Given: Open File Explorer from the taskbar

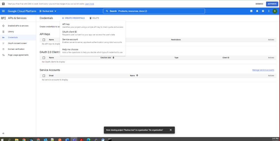Looking at the screenshot, I should pos(17,140).
